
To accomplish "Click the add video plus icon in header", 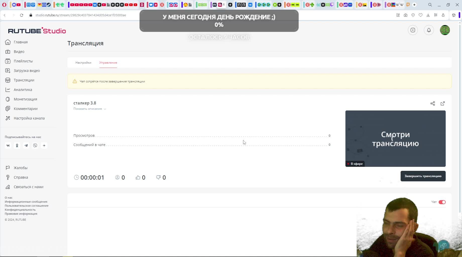I will [413, 30].
